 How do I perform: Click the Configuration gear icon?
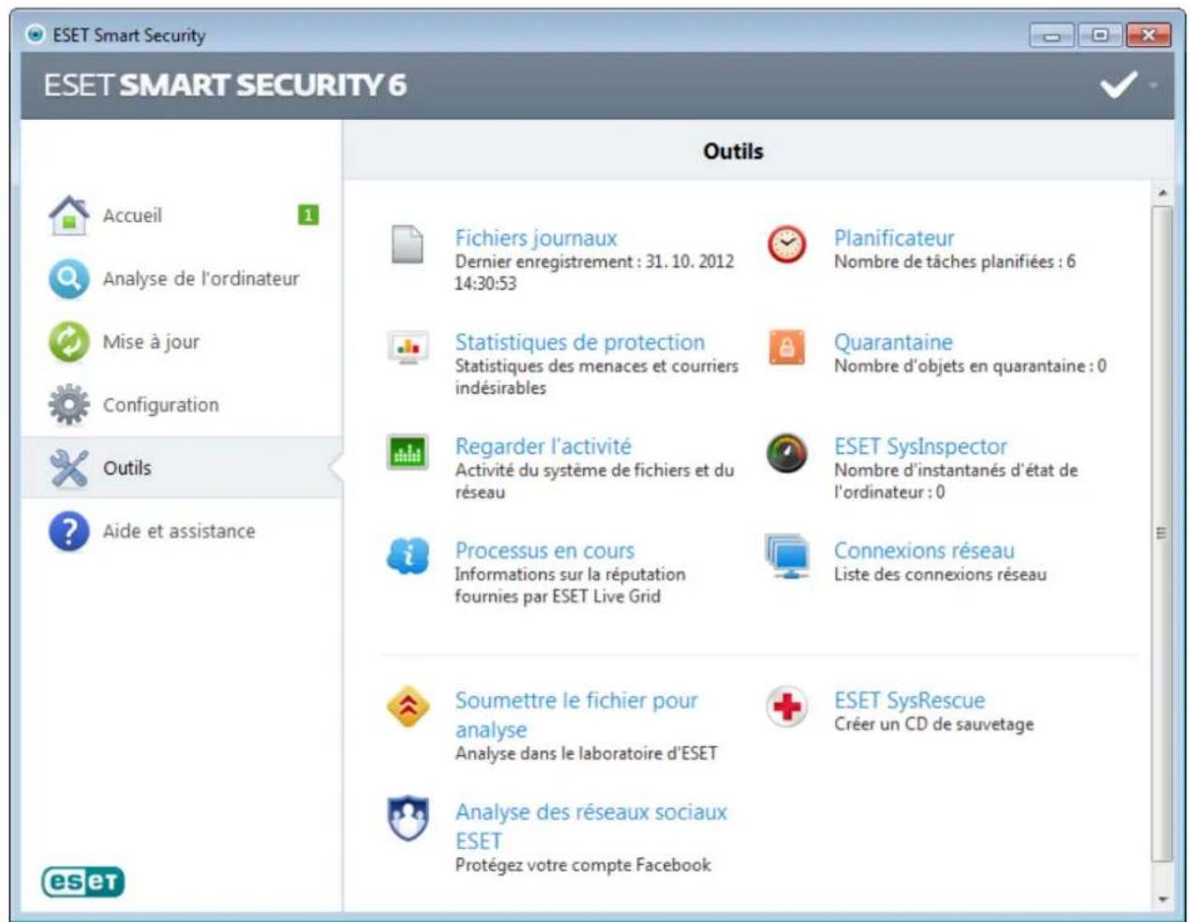[x=68, y=405]
